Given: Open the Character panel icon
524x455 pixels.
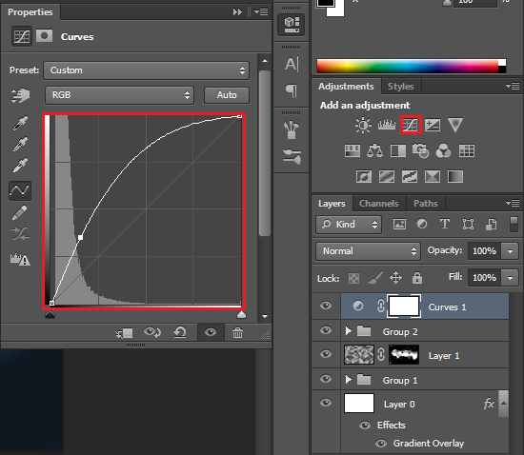Looking at the screenshot, I should point(292,64).
